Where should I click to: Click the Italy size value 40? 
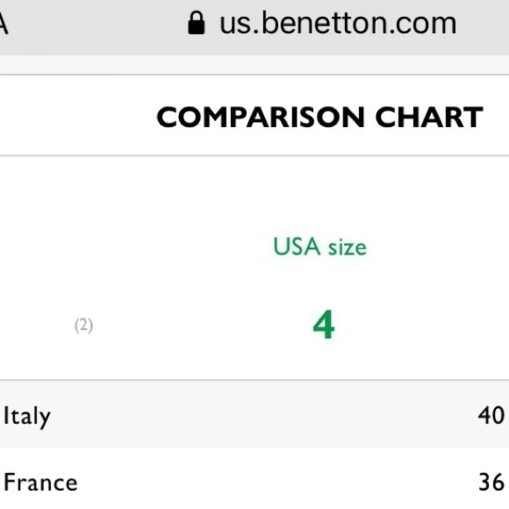click(491, 416)
